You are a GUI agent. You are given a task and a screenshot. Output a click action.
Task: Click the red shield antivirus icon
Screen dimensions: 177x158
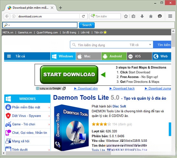point(8,116)
